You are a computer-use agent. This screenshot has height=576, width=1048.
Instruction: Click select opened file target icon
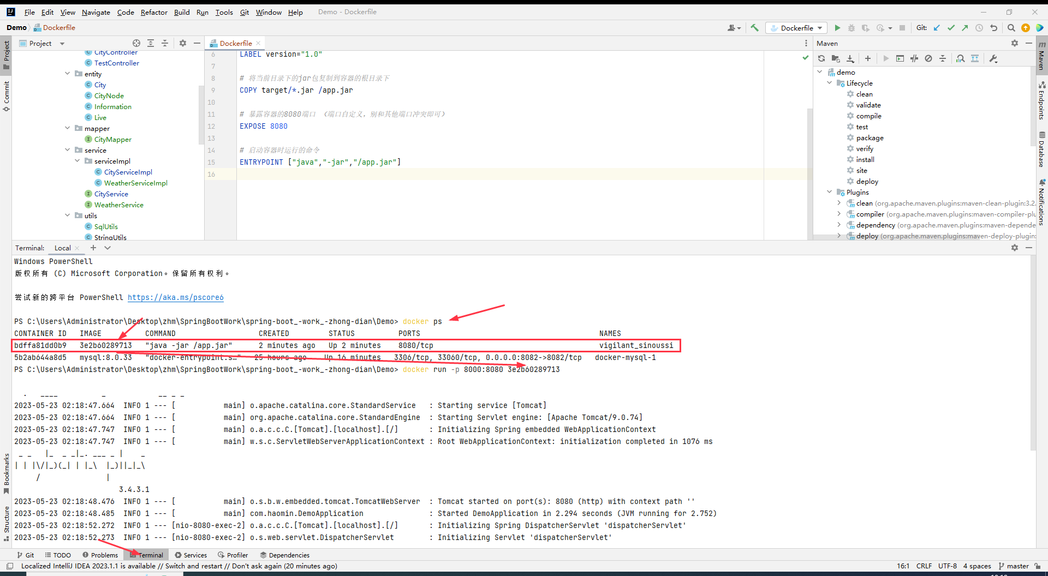tap(136, 43)
